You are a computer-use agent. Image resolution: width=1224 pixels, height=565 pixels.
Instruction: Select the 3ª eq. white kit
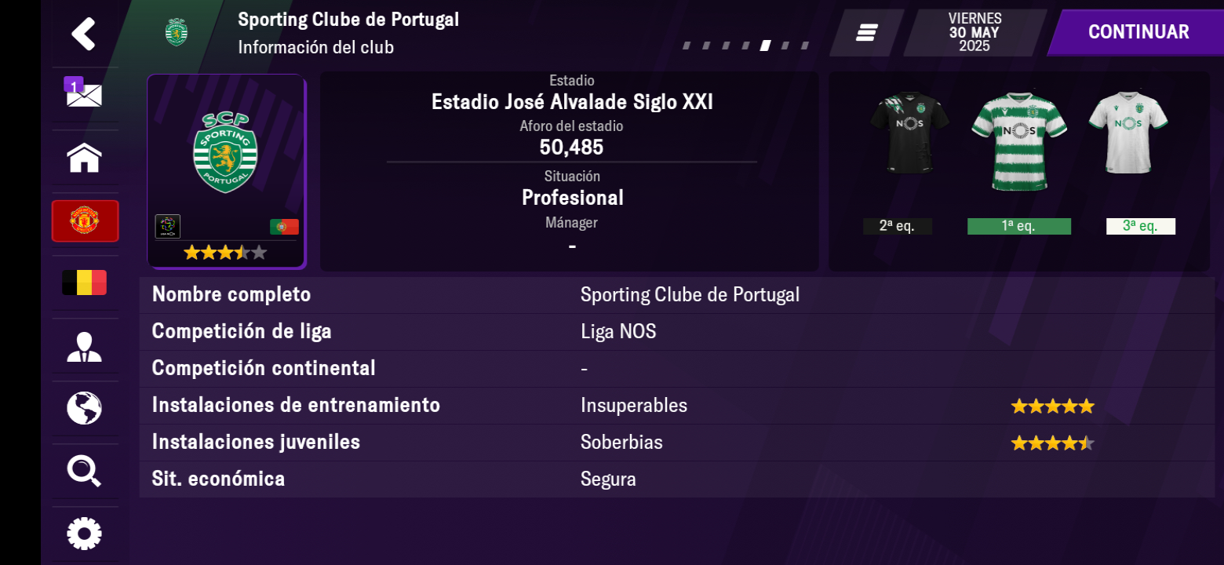click(x=1128, y=132)
